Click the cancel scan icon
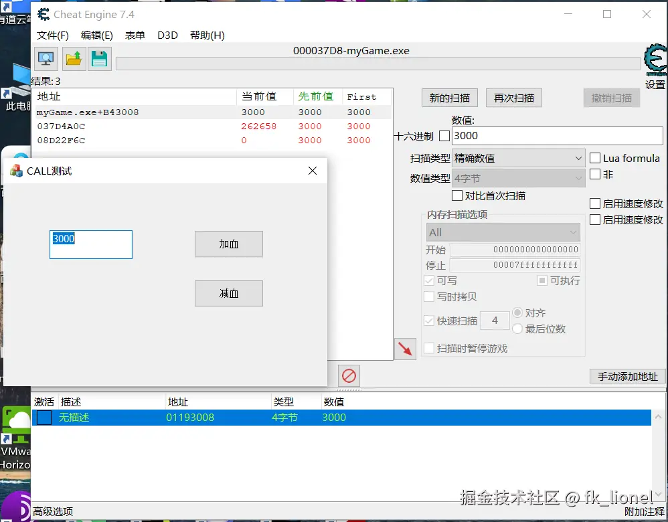The image size is (668, 522). pyautogui.click(x=348, y=376)
